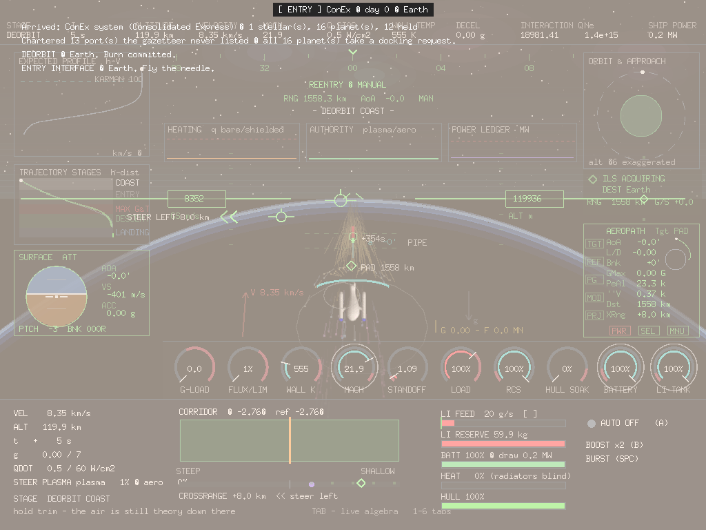The image size is (706, 530).
Task: Open the MOD button in AEROPATH panel
Action: pos(594,297)
